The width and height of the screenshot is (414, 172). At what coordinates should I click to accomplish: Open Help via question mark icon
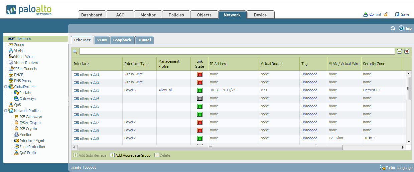(401, 28)
